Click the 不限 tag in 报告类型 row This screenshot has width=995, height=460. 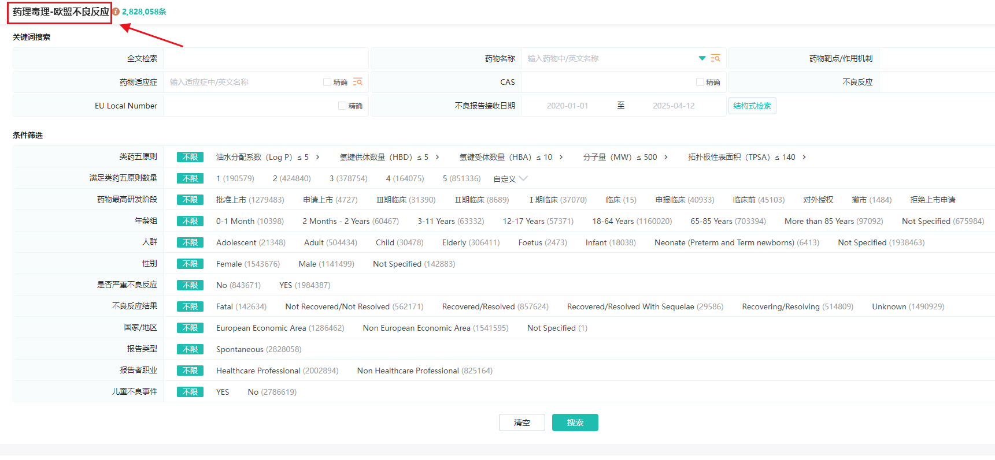pyautogui.click(x=190, y=349)
